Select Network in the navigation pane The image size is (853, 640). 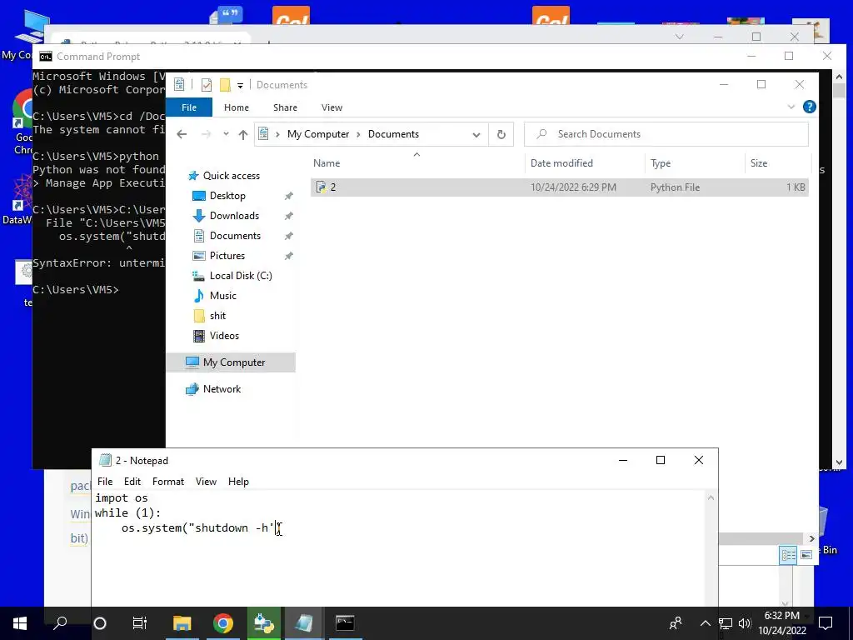(222, 389)
